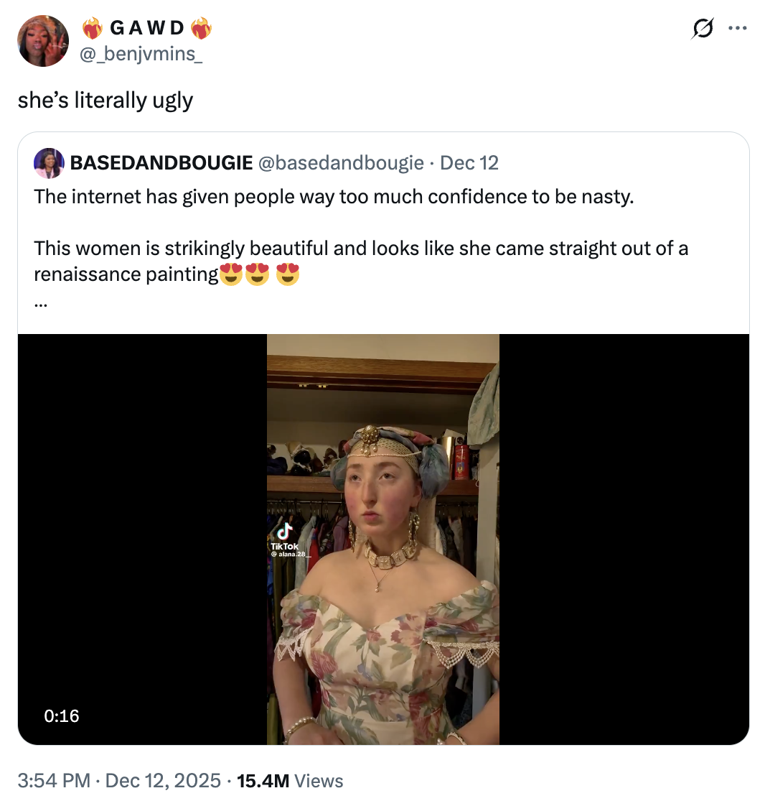Click the fire emoji in the GAWD display name
765x806 pixels.
click(94, 27)
